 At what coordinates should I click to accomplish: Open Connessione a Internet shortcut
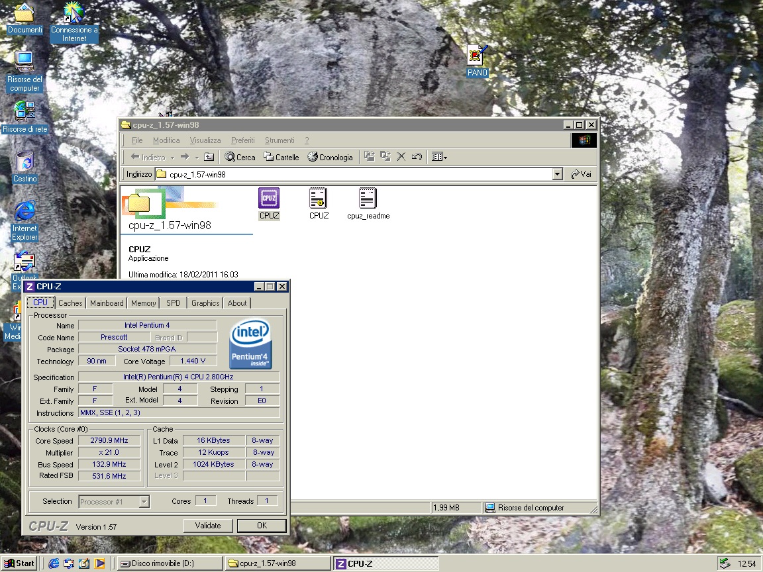pos(74,23)
